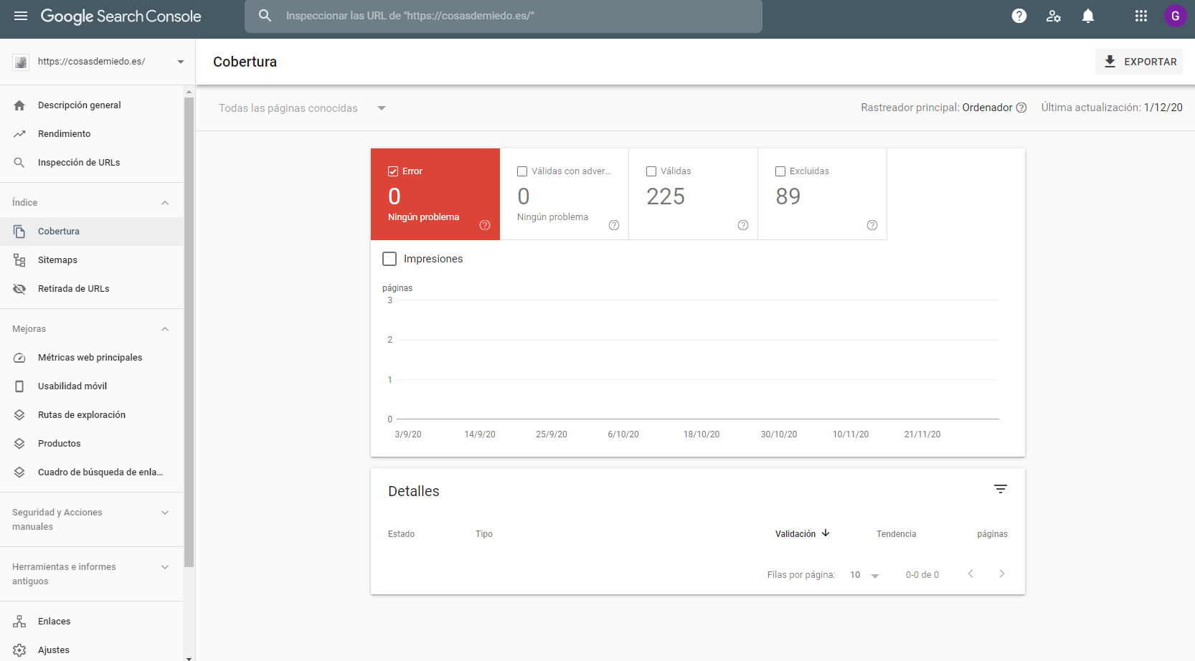Click the Rutas de exploración layers icon
The height and width of the screenshot is (661, 1195).
click(x=19, y=415)
